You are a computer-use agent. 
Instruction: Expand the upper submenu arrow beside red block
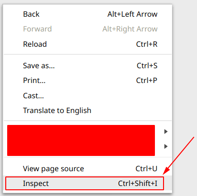click(166, 132)
